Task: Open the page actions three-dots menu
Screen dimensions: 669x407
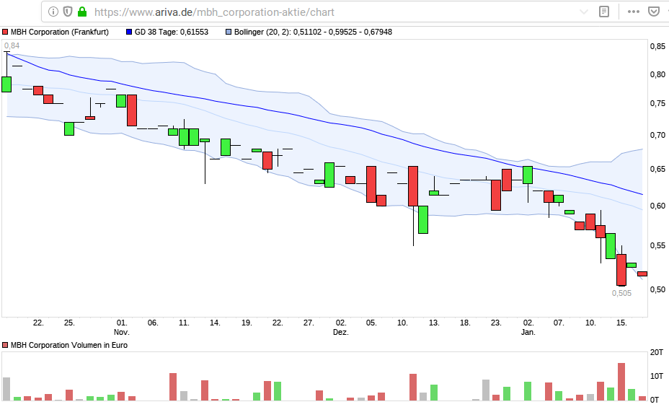Action: pyautogui.click(x=634, y=12)
